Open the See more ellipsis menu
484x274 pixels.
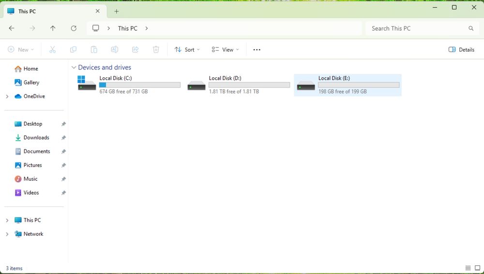coord(257,50)
